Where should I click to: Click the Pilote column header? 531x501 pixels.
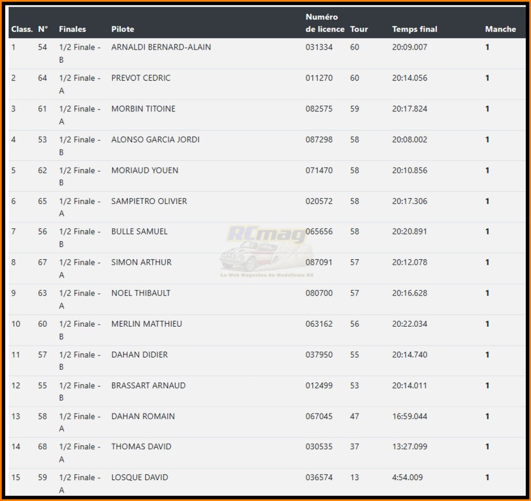click(123, 29)
